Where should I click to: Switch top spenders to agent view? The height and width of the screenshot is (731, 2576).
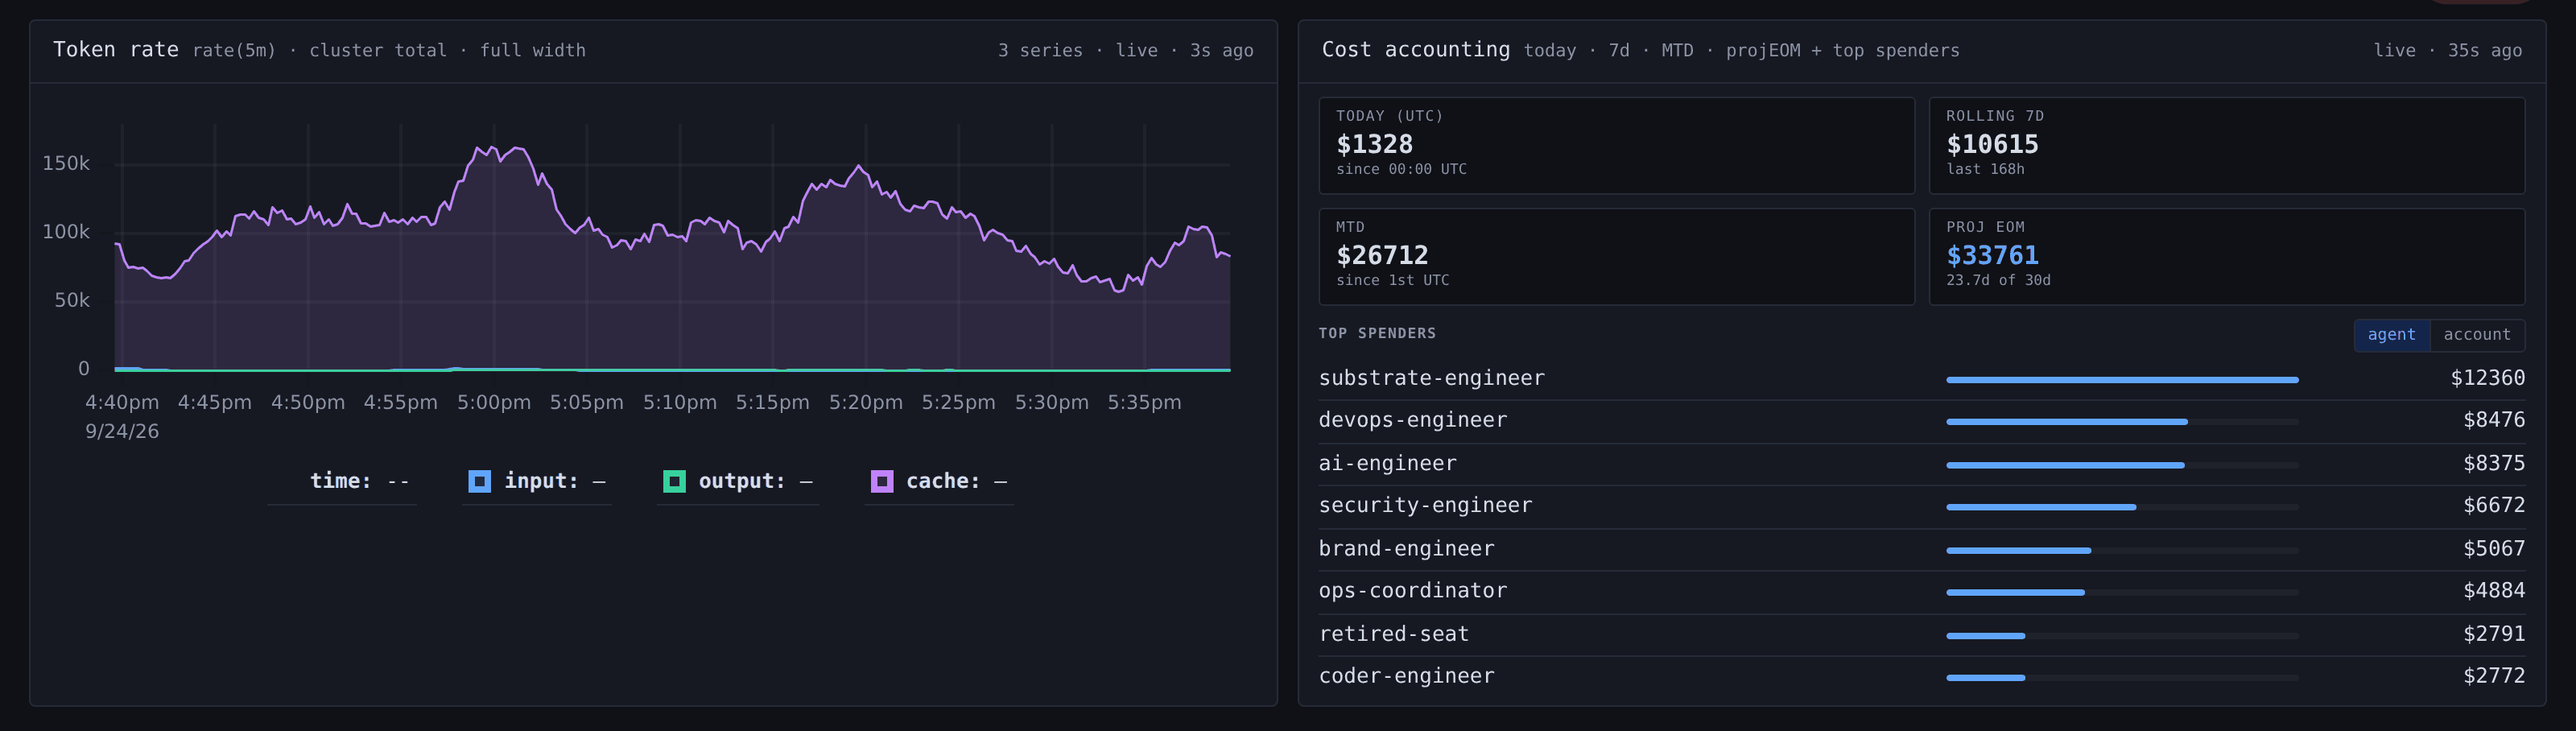[2391, 335]
